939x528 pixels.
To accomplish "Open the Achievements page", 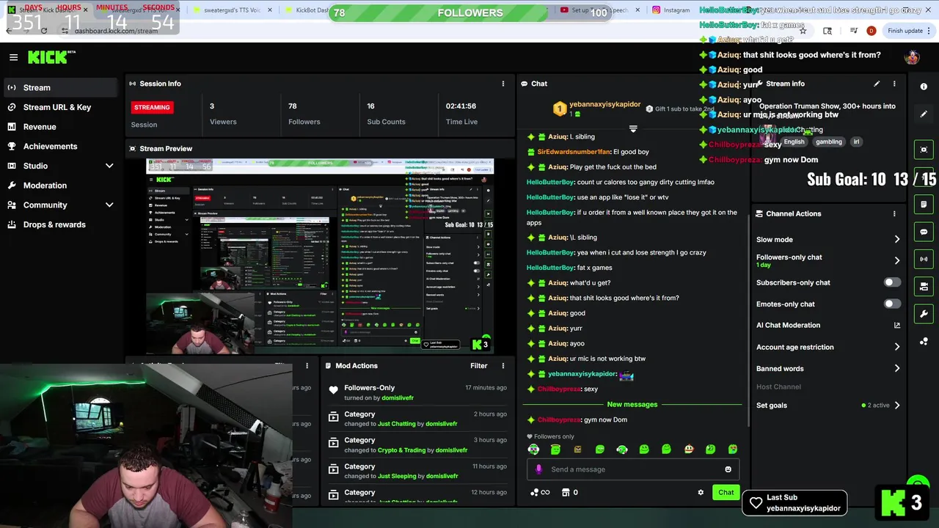I will pos(59,146).
